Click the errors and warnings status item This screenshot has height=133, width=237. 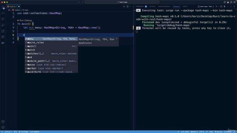9,132
